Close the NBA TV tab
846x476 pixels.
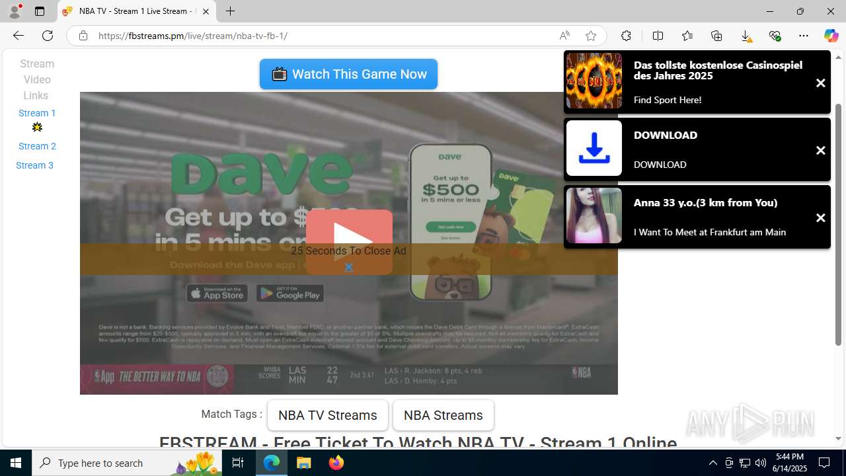[x=206, y=11]
